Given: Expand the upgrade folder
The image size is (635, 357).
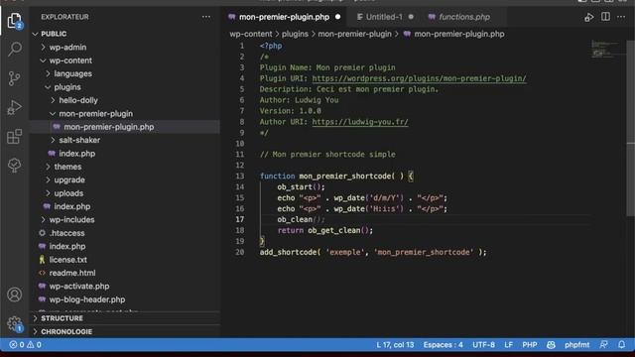Looking at the screenshot, I should (x=69, y=180).
